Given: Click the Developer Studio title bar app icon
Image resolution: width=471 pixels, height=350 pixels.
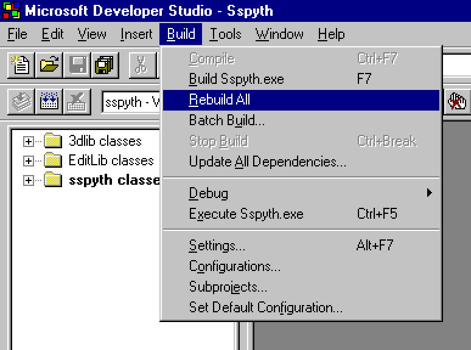Looking at the screenshot, I should point(12,11).
